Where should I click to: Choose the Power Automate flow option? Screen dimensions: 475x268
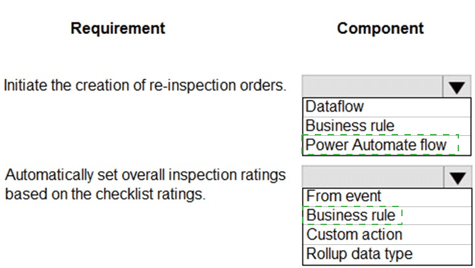(x=387, y=145)
